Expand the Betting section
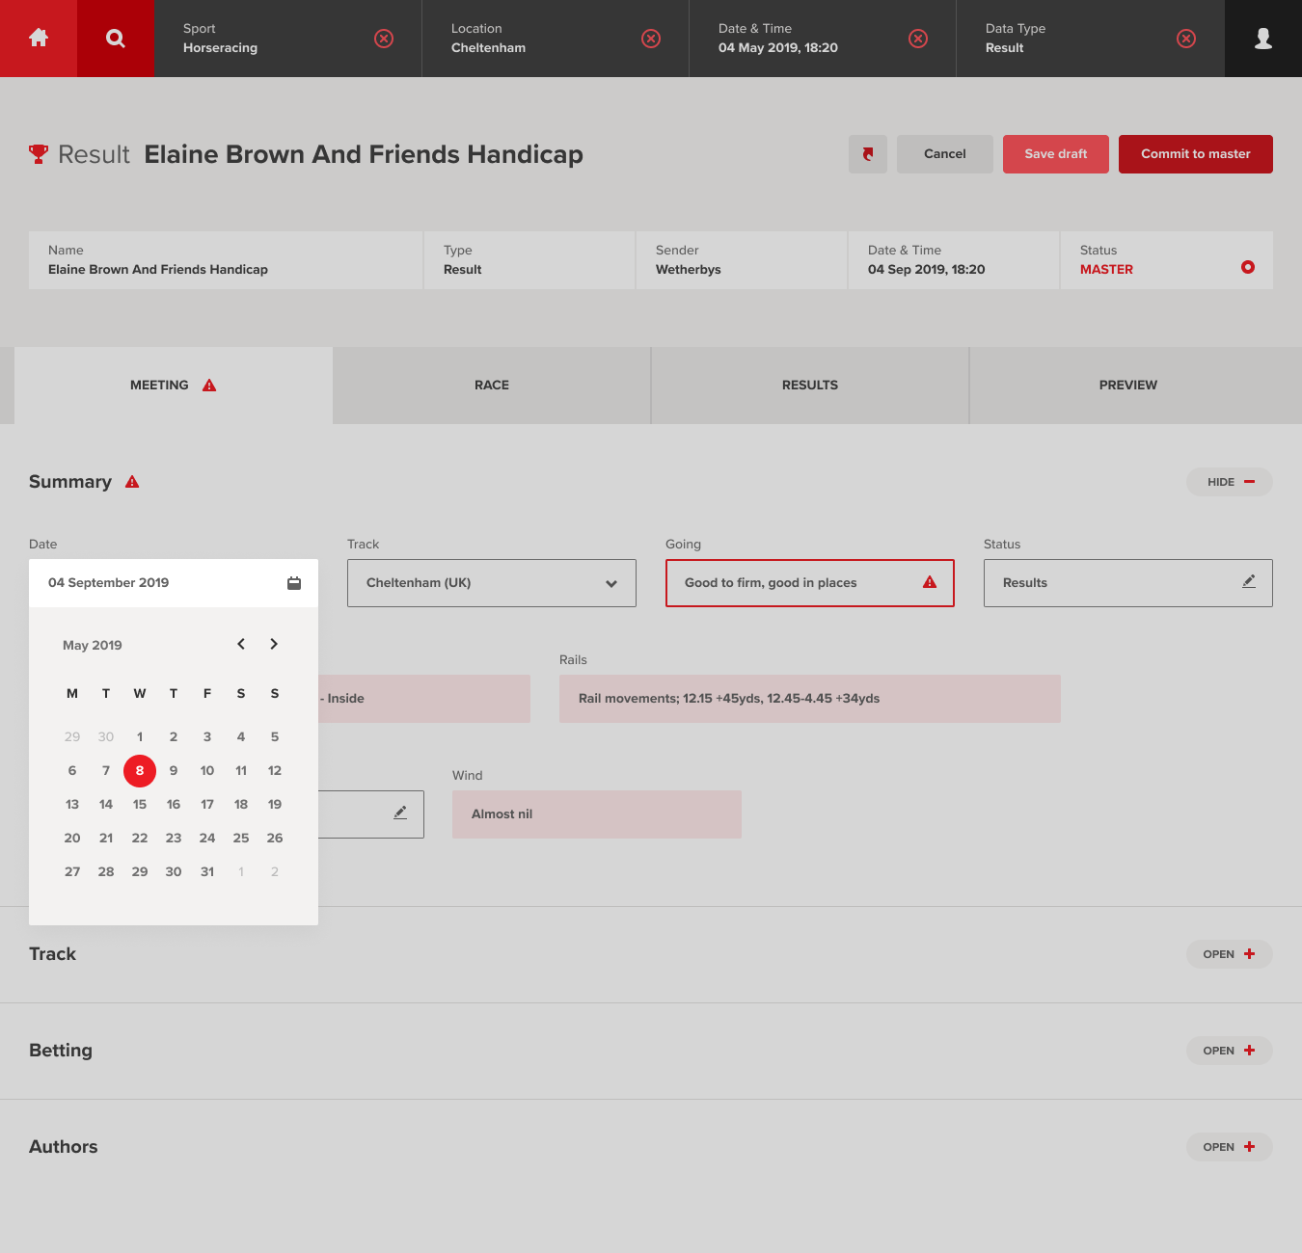The image size is (1302, 1253). [x=1229, y=1051]
